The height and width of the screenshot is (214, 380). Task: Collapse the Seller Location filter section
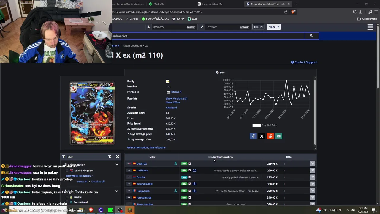[x=117, y=164]
